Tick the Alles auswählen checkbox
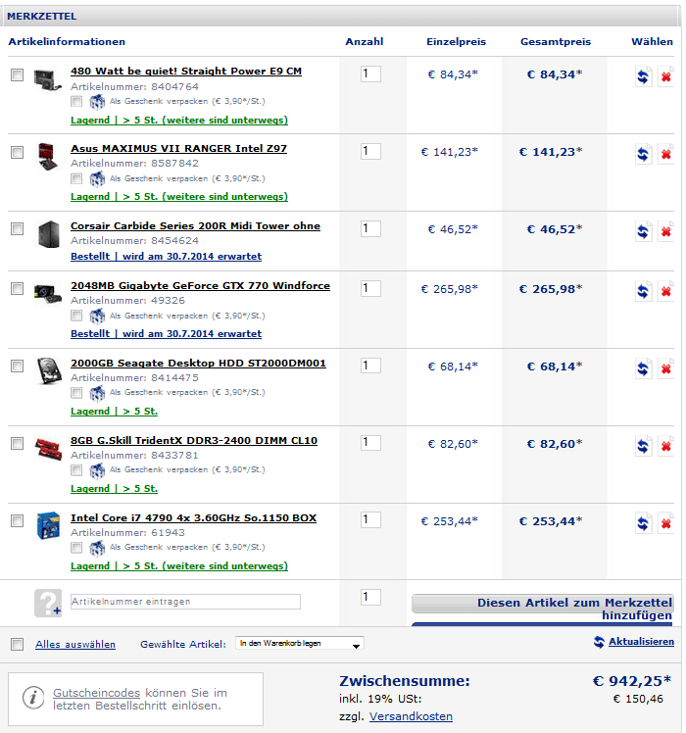This screenshot has height=733, width=686. pos(18,644)
